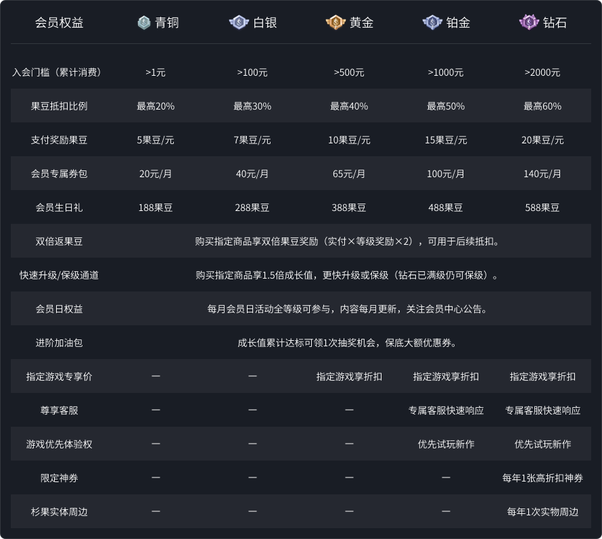The width and height of the screenshot is (602, 539).
Task: Select the 会员权益 header text
Action: pos(59,22)
